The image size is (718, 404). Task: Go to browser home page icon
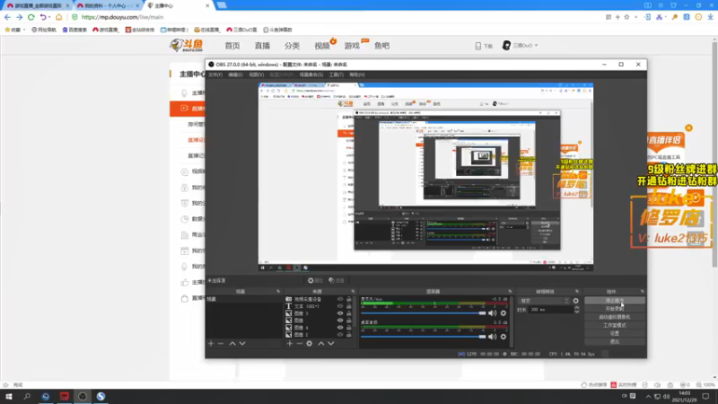(58, 17)
